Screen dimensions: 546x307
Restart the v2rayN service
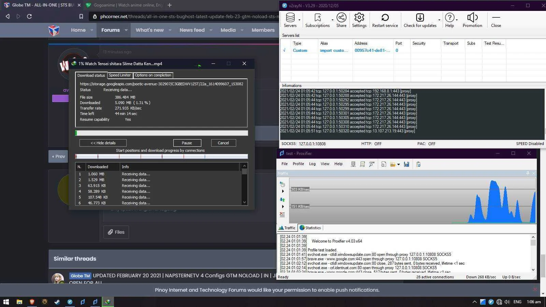click(385, 20)
